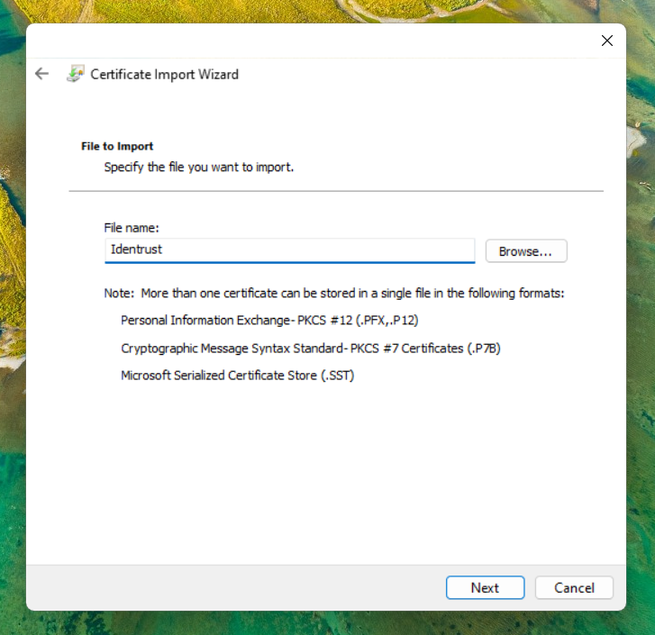Close the Certificate Import Wizard window
This screenshot has width=655, height=635.
606,41
